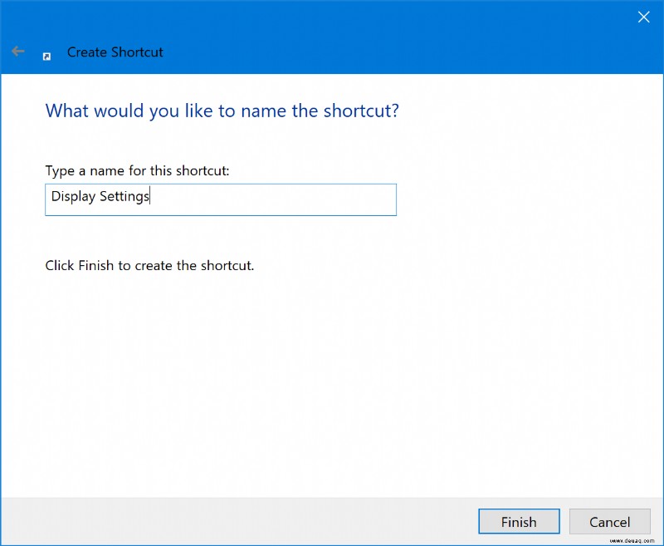The width and height of the screenshot is (664, 546).
Task: Close the Create Shortcut dialog
Action: (x=644, y=17)
